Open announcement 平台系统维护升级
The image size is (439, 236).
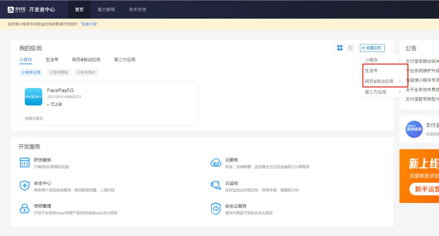click(422, 71)
